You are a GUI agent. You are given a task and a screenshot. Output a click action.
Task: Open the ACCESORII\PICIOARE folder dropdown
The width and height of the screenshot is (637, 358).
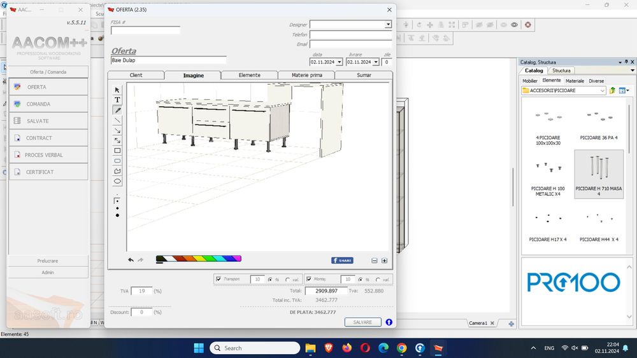[x=602, y=91]
